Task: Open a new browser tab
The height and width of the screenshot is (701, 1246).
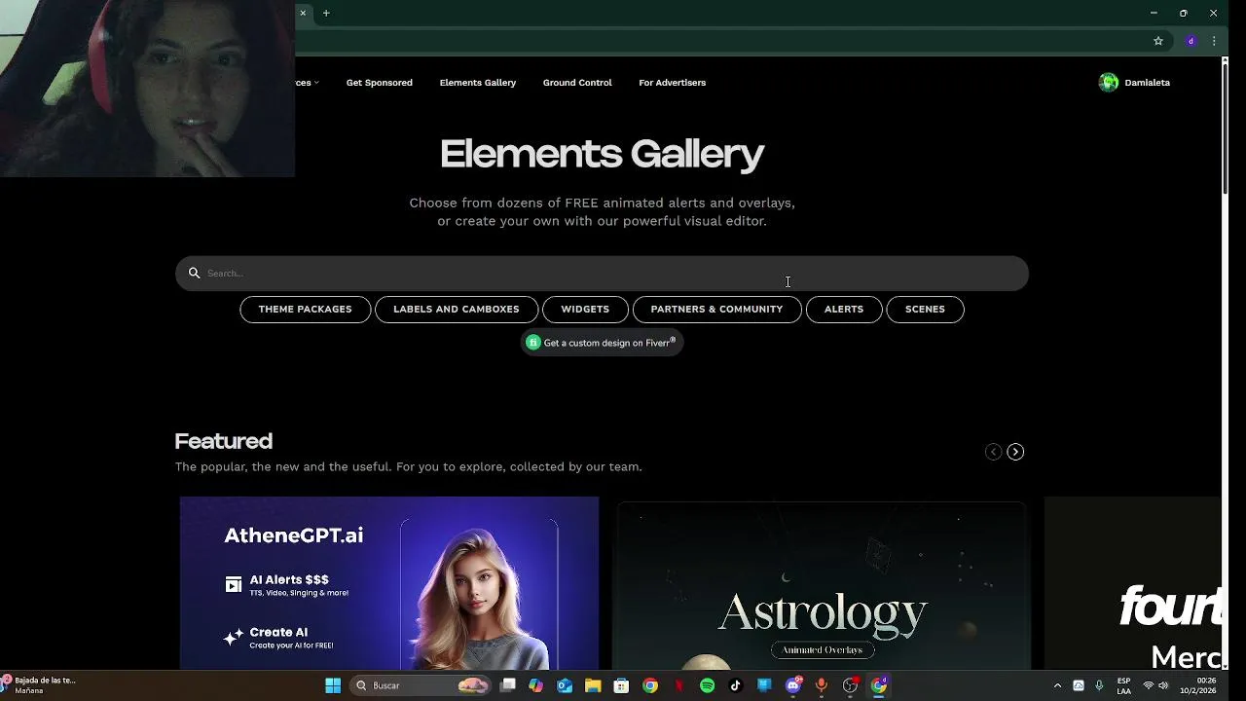Action: (x=326, y=13)
